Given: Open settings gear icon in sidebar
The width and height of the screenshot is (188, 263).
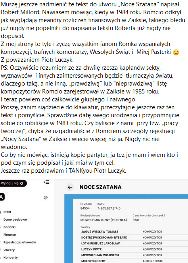Looking at the screenshot, I should pyautogui.click(x=46, y=198).
